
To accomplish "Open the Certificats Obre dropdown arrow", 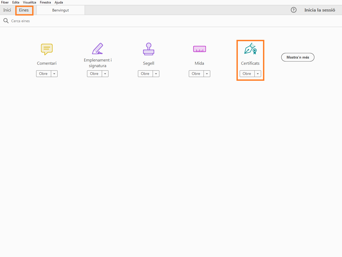I will (258, 74).
